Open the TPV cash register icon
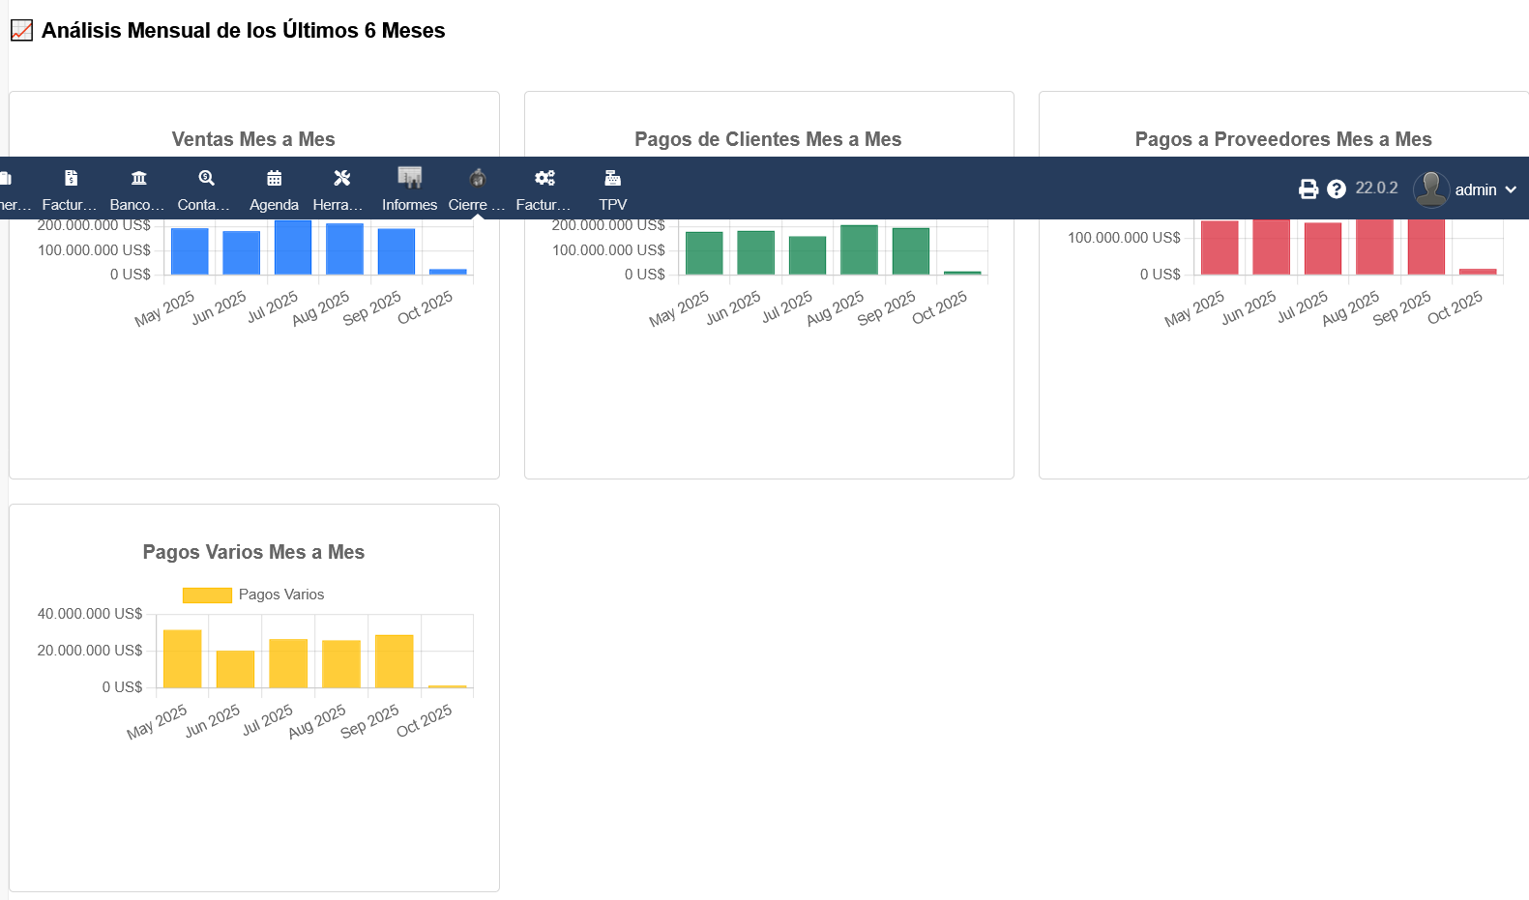1529x900 pixels. (612, 178)
